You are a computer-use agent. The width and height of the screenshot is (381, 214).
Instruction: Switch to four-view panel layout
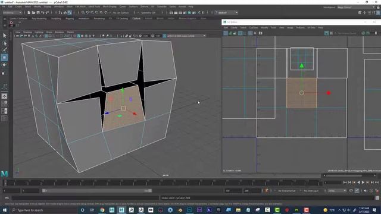pos(4,104)
